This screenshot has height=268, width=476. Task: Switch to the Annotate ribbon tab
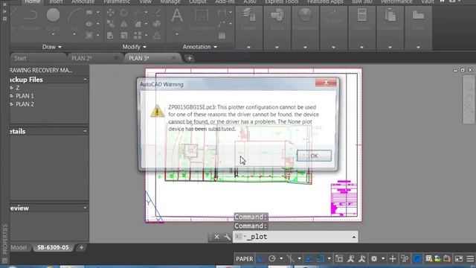(x=83, y=1)
